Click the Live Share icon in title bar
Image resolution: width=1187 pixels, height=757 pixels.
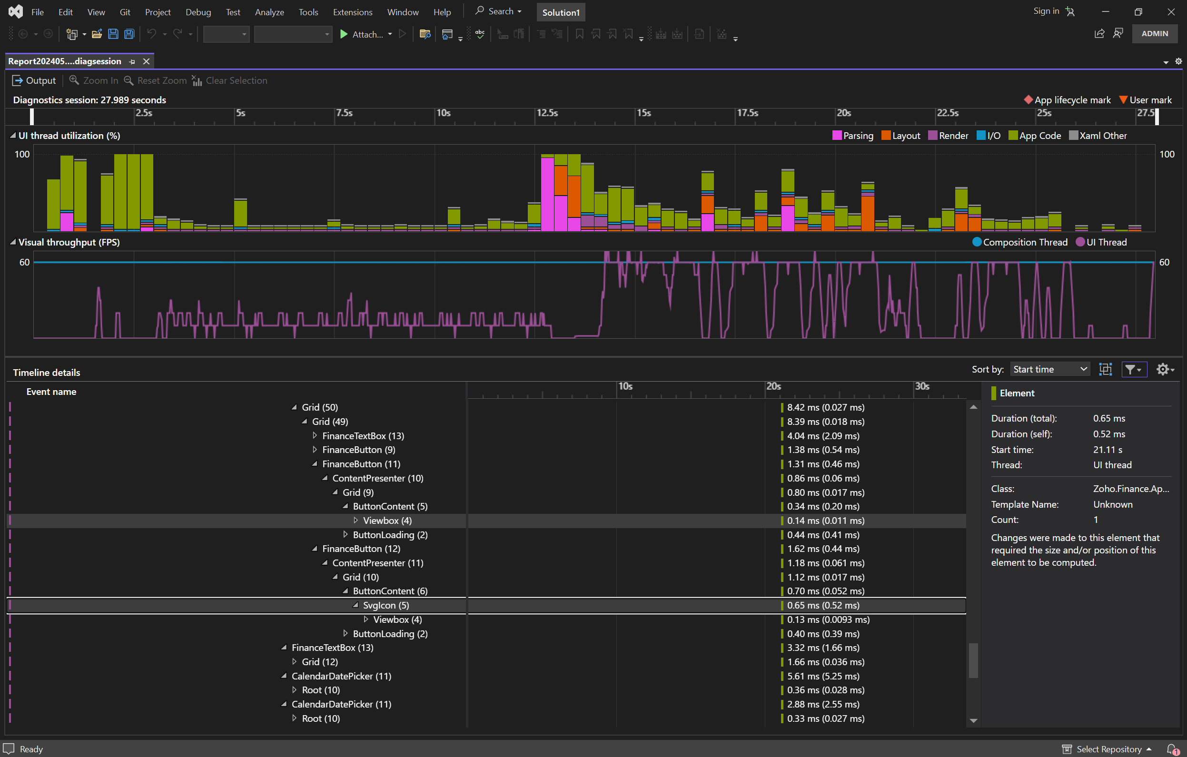click(1099, 33)
